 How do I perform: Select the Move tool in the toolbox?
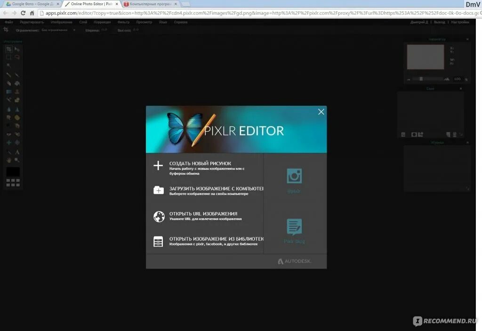click(17, 49)
